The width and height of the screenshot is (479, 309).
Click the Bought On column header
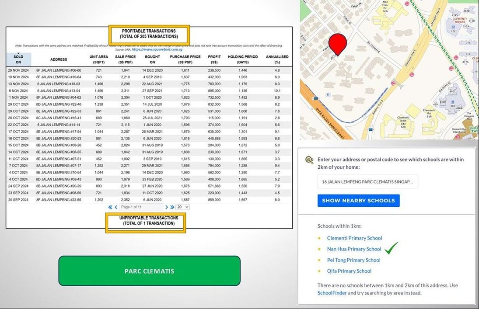coord(152,59)
